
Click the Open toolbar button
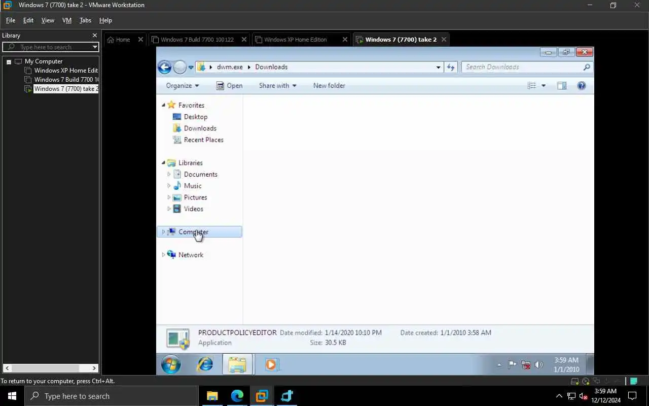click(229, 86)
